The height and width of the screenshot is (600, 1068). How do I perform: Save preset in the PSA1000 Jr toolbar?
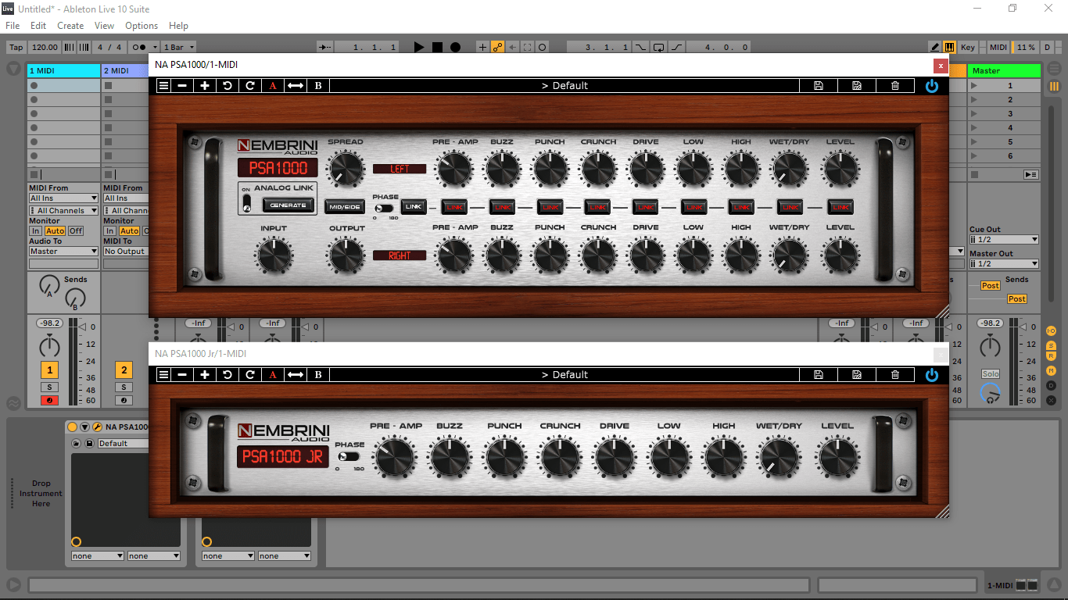coord(819,374)
